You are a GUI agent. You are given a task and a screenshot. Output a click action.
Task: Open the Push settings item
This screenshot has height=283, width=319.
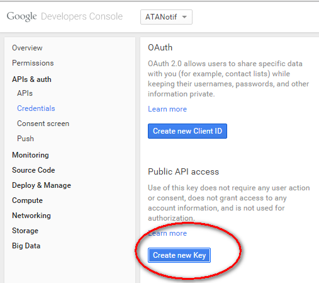coord(25,139)
